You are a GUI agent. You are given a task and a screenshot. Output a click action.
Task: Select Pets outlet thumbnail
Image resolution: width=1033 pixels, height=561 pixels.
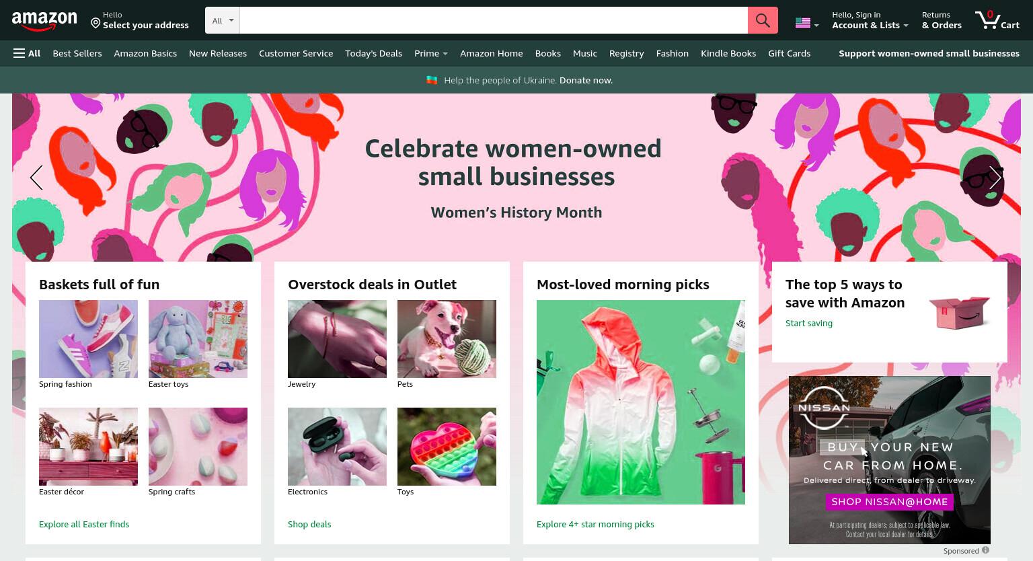click(447, 339)
